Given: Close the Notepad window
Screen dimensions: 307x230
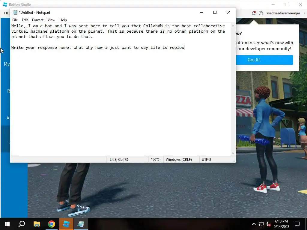Looking at the screenshot, I should [x=229, y=12].
